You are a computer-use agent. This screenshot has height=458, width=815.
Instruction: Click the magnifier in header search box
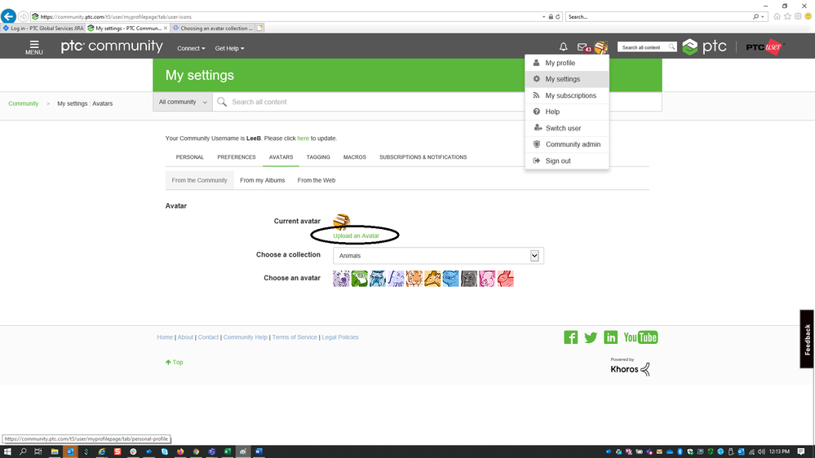[x=671, y=47]
